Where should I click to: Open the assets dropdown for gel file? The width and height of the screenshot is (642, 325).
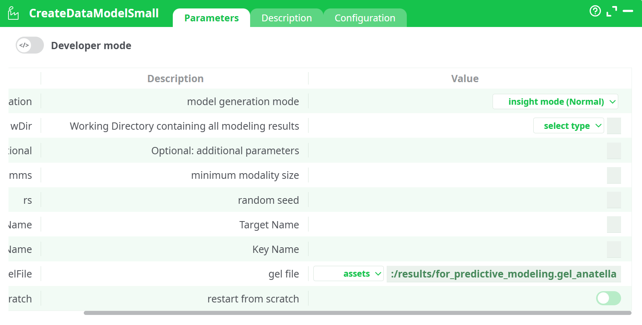[x=348, y=274]
